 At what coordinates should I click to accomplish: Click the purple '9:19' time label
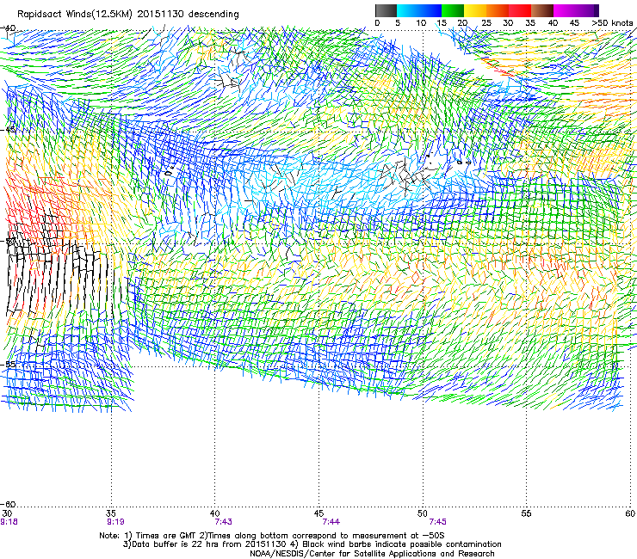[115, 522]
